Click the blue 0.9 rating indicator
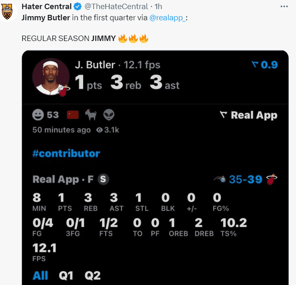 [265, 65]
